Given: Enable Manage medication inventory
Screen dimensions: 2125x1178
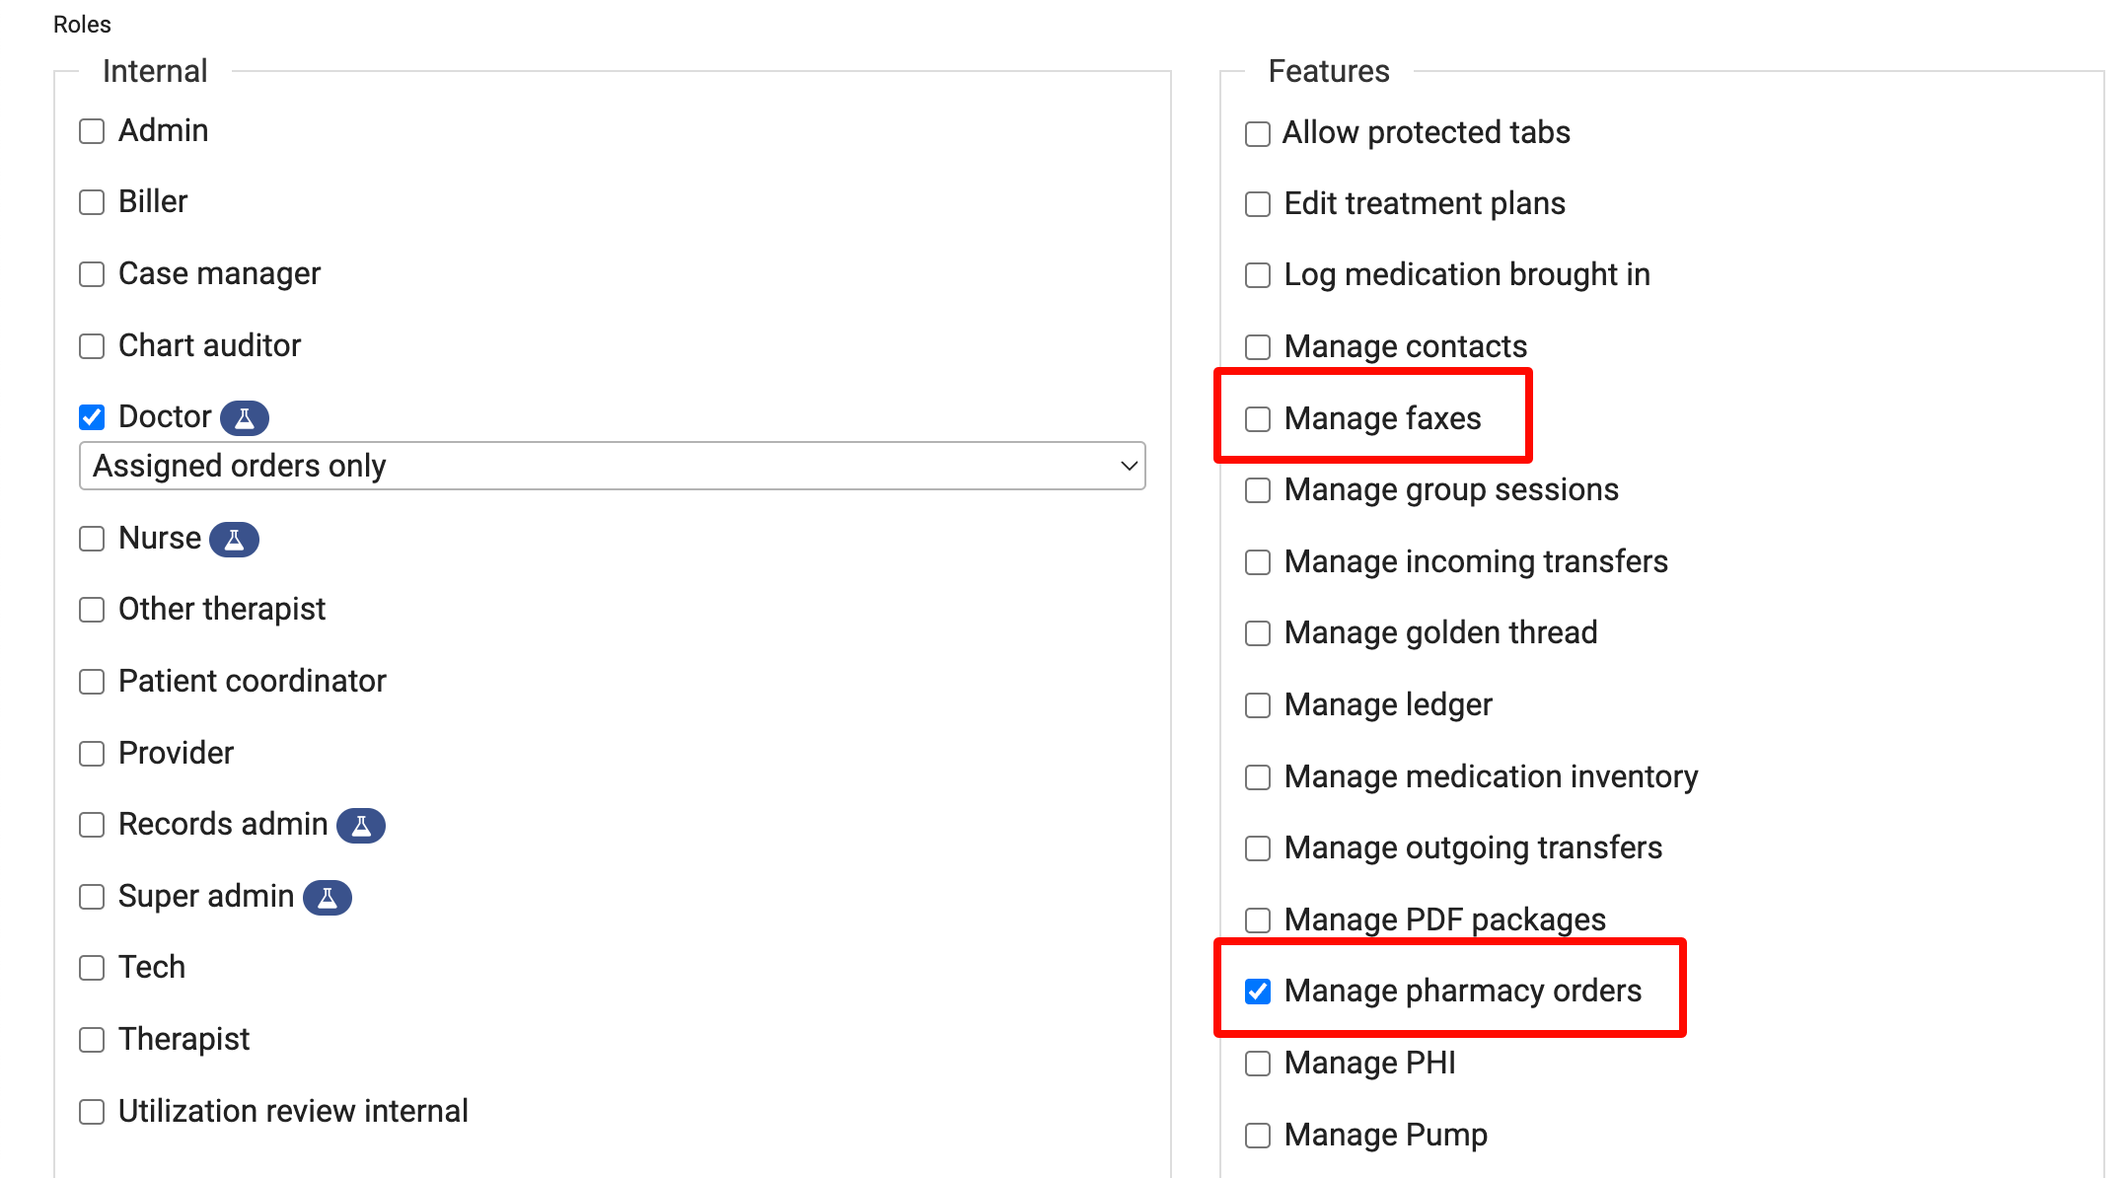Looking at the screenshot, I should (1258, 777).
